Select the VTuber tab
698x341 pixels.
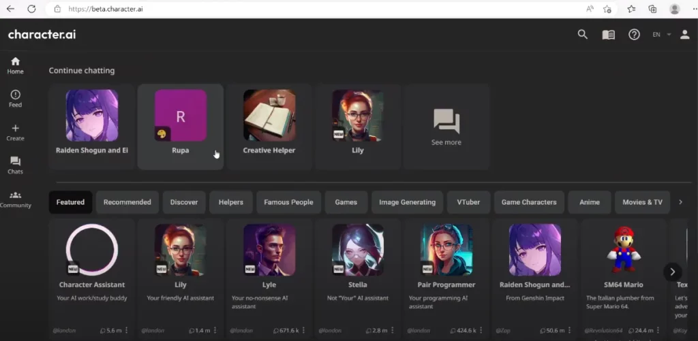pyautogui.click(x=468, y=202)
